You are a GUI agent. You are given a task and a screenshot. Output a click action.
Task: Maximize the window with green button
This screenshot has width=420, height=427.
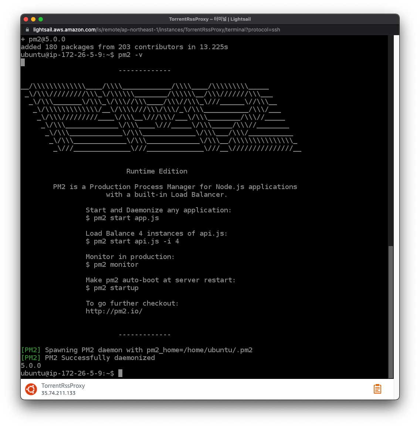click(x=41, y=19)
